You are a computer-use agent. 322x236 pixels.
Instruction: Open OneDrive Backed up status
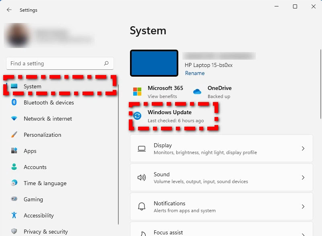(x=212, y=92)
